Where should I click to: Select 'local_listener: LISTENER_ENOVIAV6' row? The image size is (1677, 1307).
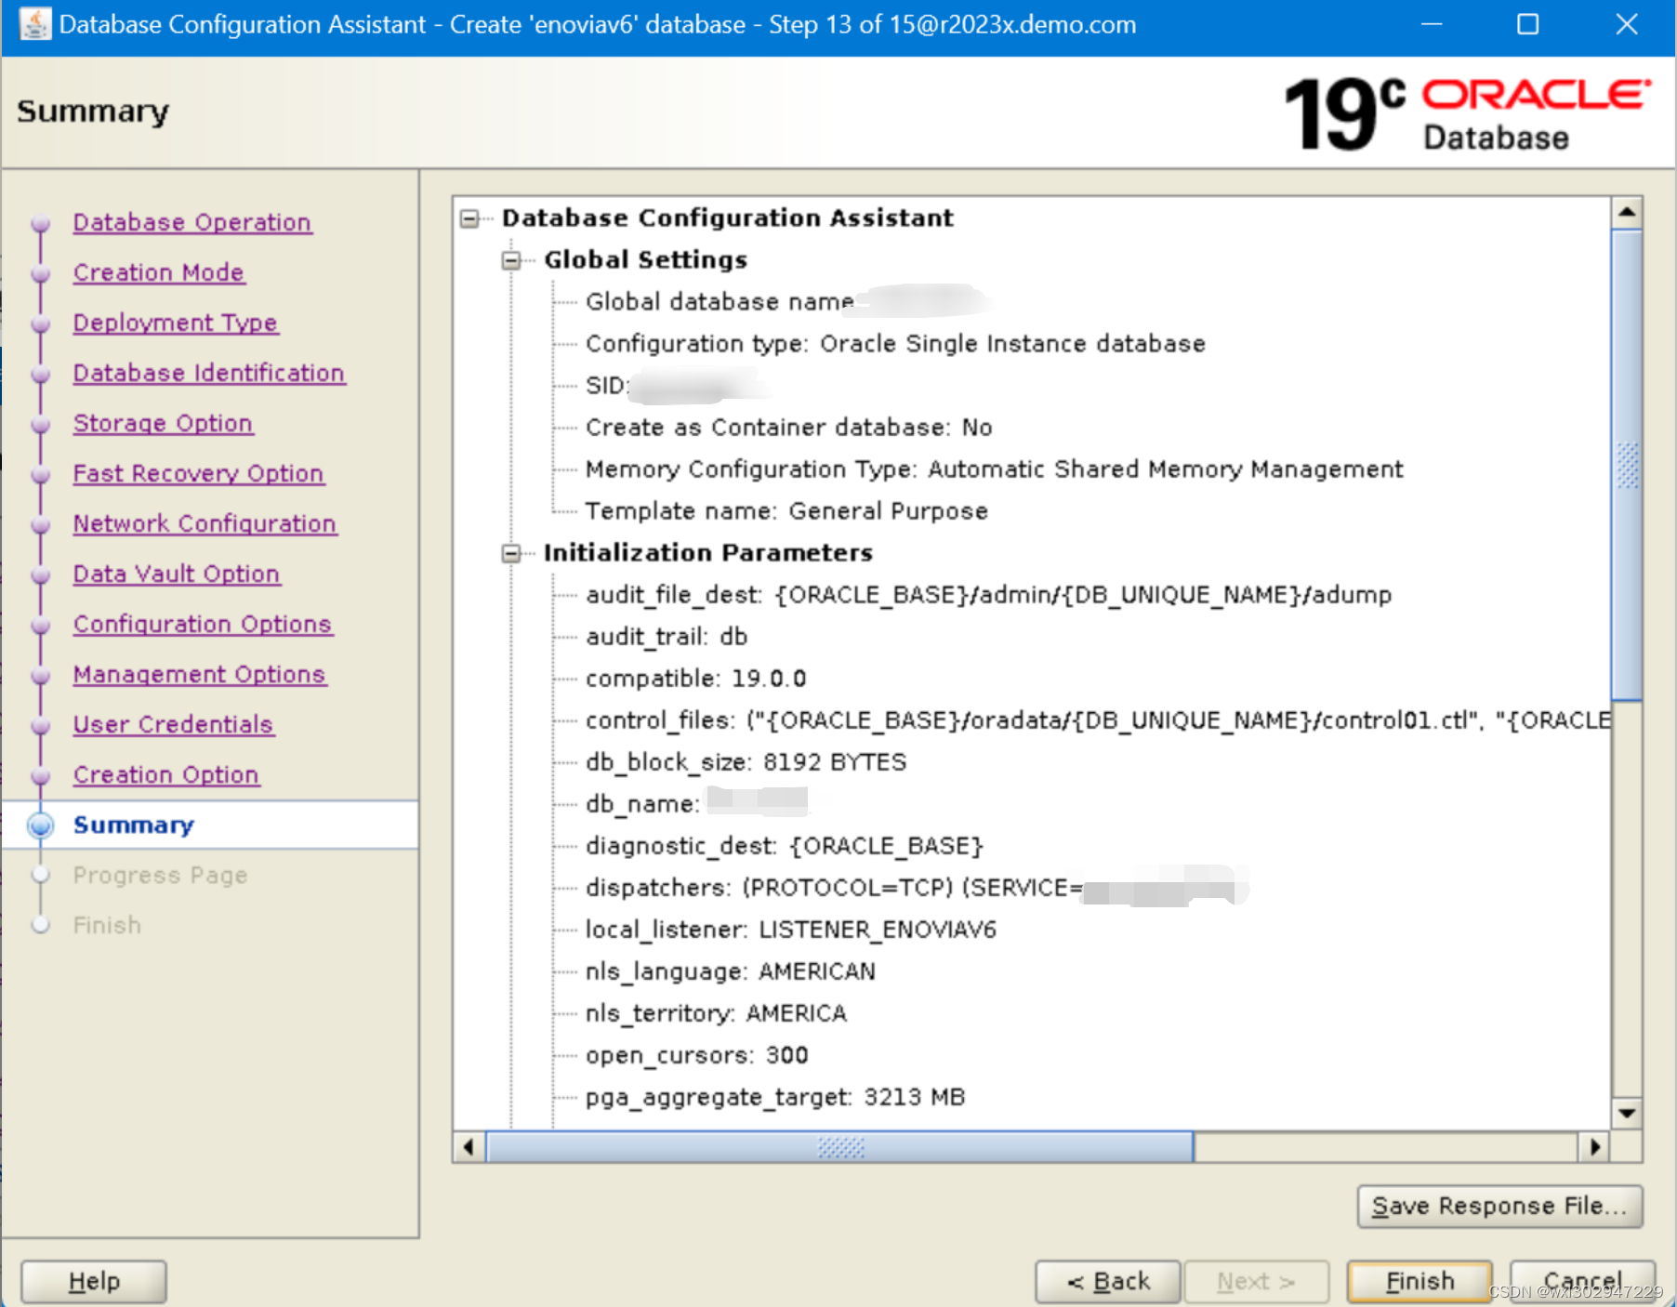(x=790, y=930)
